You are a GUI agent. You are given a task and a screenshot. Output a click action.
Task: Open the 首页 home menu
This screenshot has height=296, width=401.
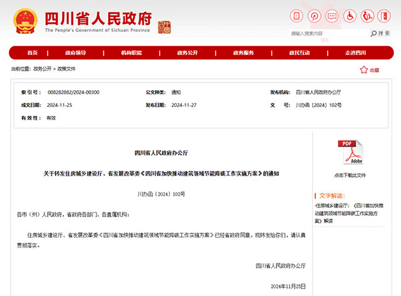point(33,53)
